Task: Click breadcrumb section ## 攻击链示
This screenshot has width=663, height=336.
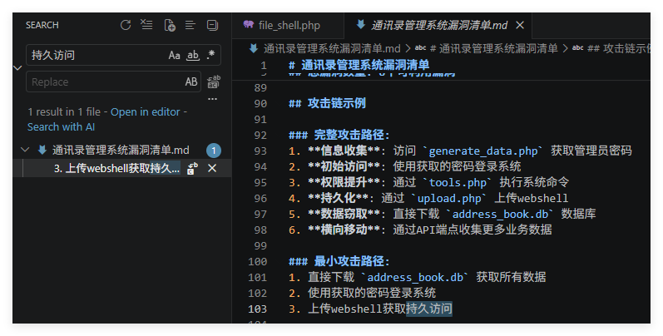Action: [x=618, y=48]
